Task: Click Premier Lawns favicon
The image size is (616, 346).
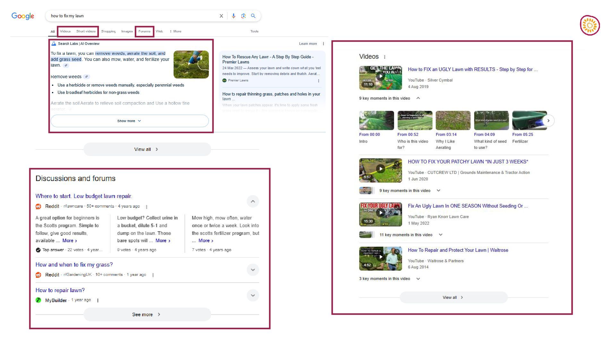Action: tap(225, 81)
